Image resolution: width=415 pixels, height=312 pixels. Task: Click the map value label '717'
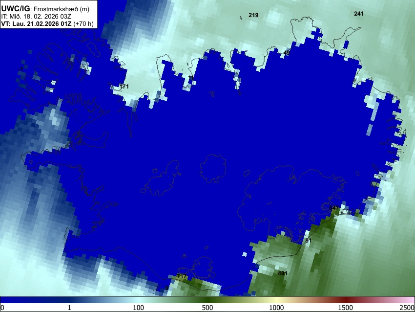pyautogui.click(x=182, y=276)
